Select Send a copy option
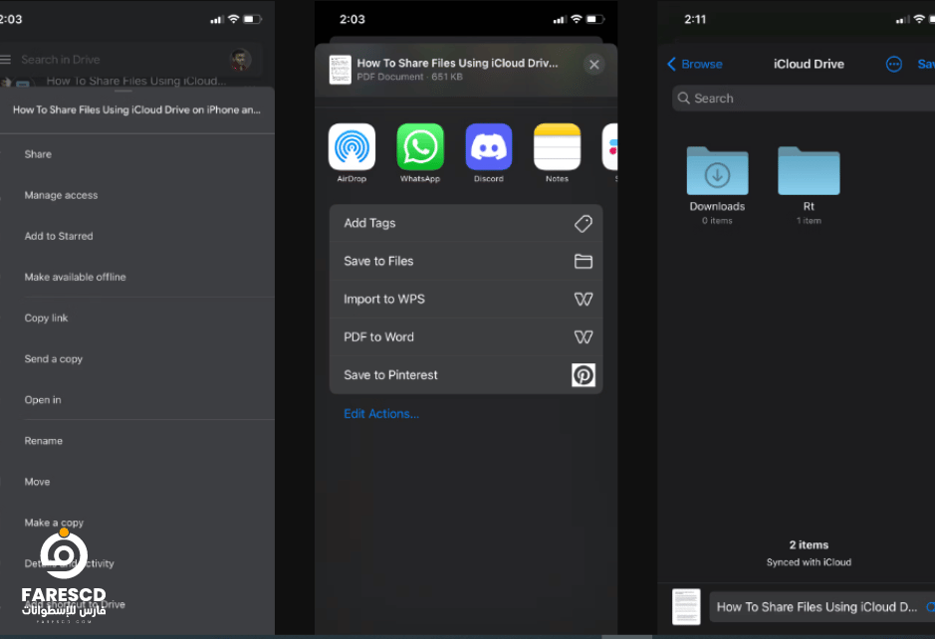 click(x=137, y=359)
